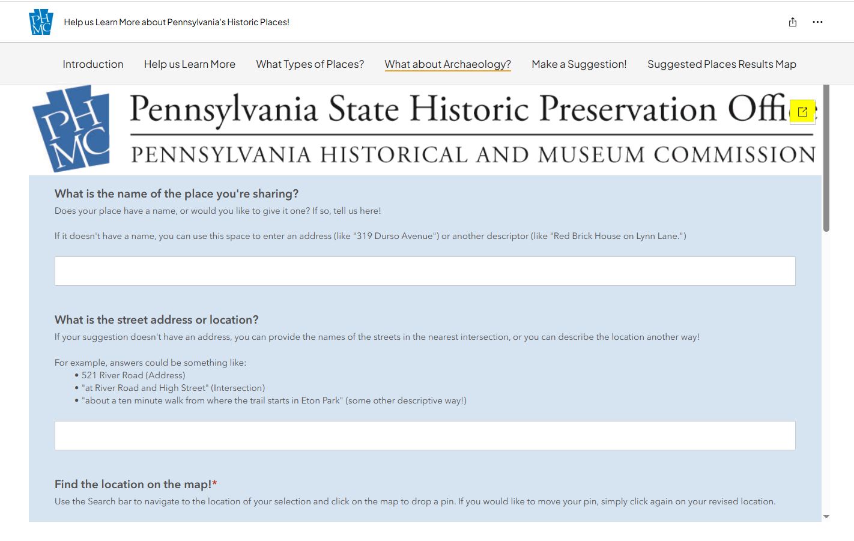Click the Pennsylvania State Historic Preservation Office banner
The height and width of the screenshot is (541, 854).
click(x=425, y=129)
